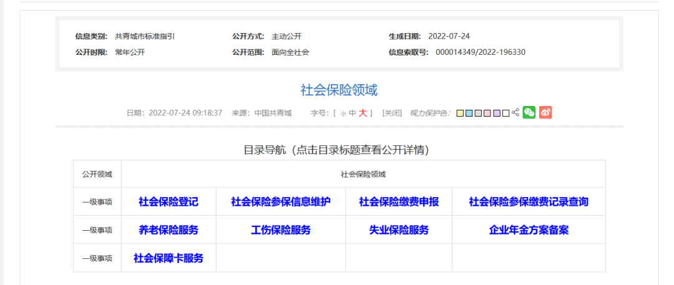674x285 pixels.
Task: Open 社会保险参保缴费记录查询 link
Action: point(529,202)
